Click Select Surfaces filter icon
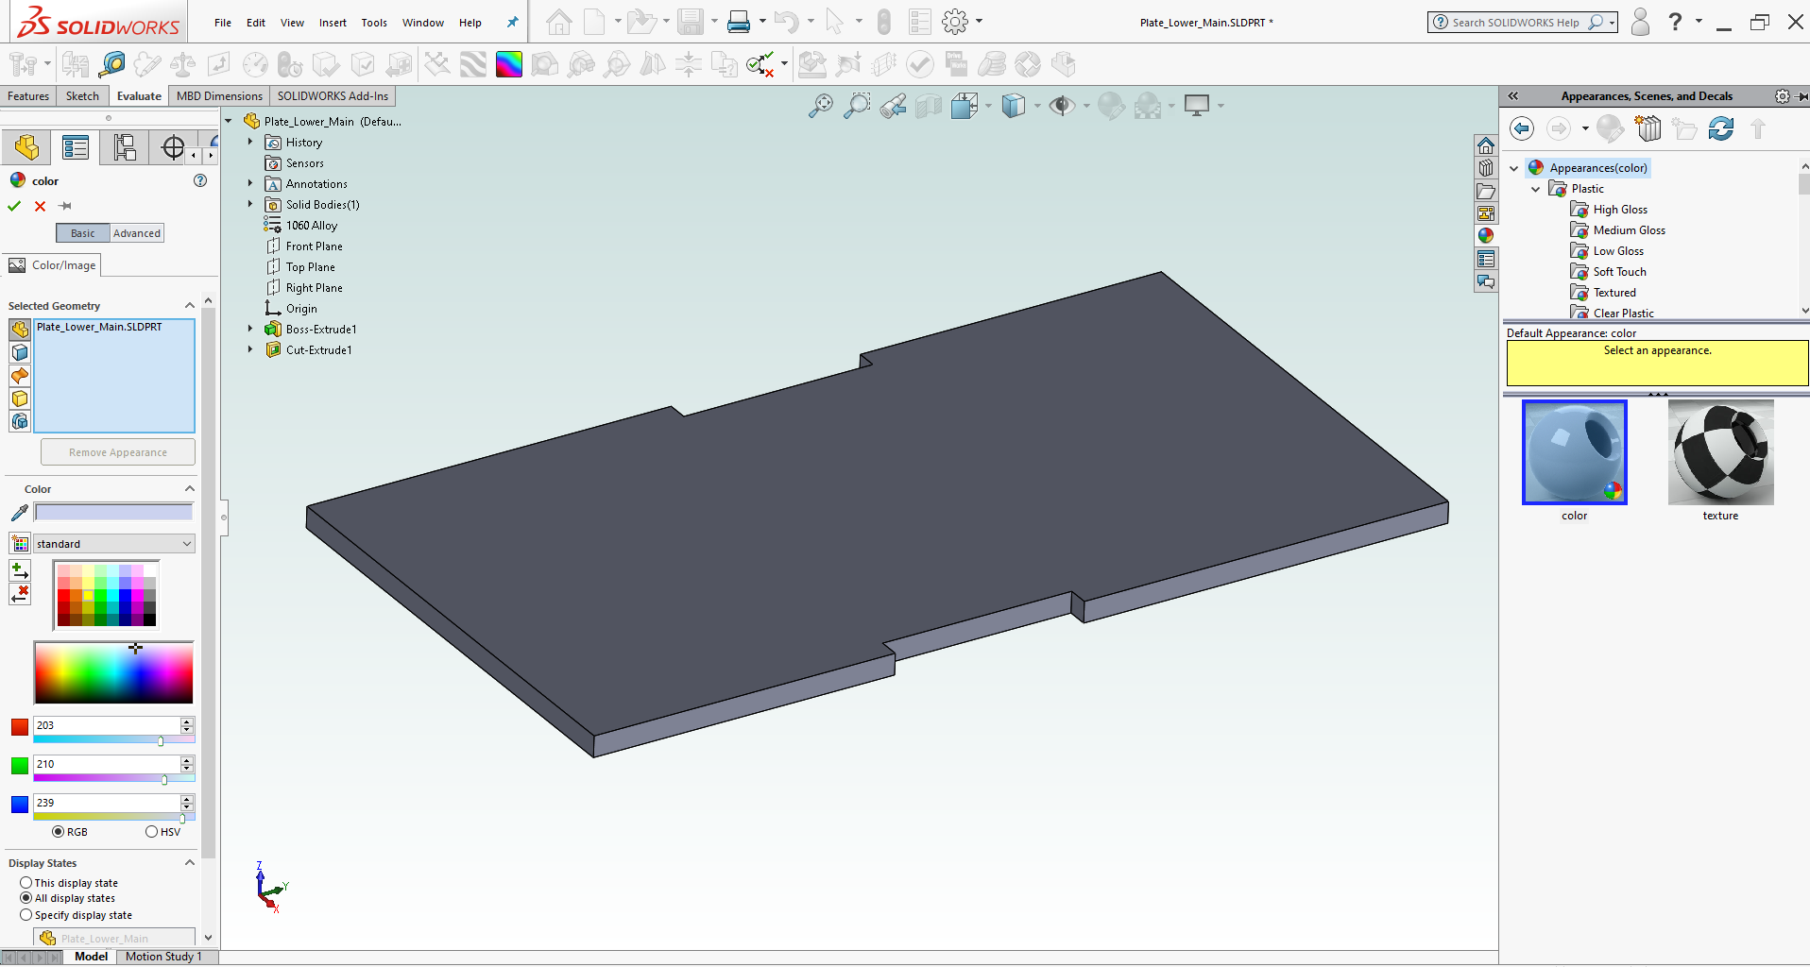This screenshot has height=967, width=1810. 20,375
